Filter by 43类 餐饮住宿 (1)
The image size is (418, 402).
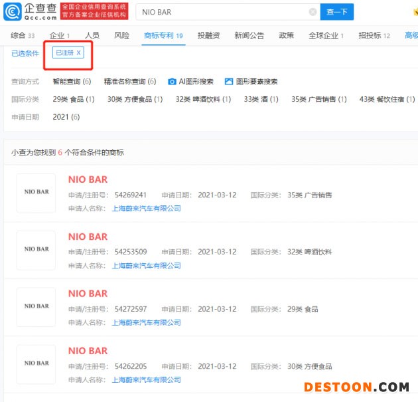tap(387, 99)
